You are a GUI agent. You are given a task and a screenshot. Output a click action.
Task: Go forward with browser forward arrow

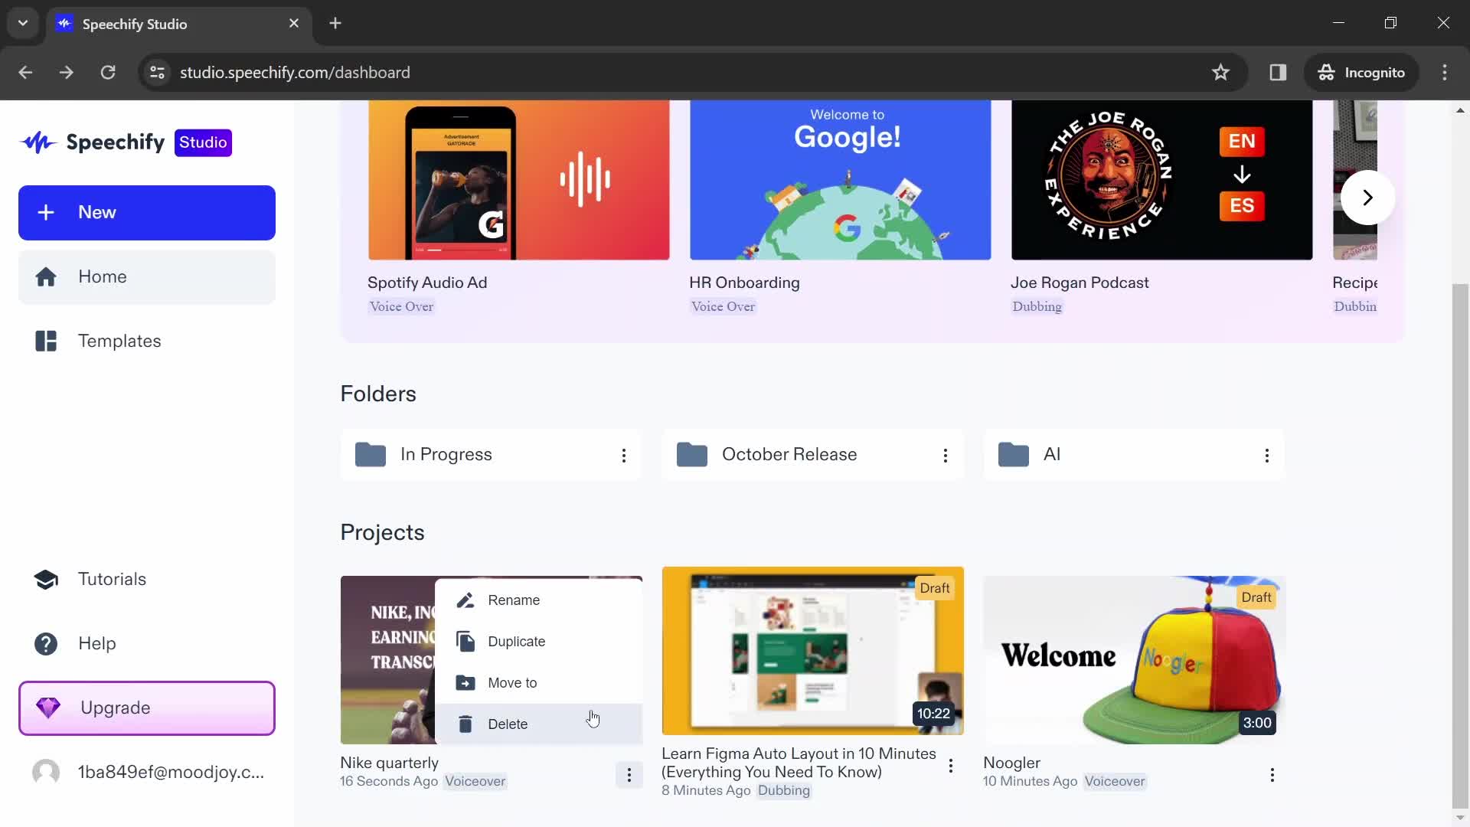click(x=67, y=73)
